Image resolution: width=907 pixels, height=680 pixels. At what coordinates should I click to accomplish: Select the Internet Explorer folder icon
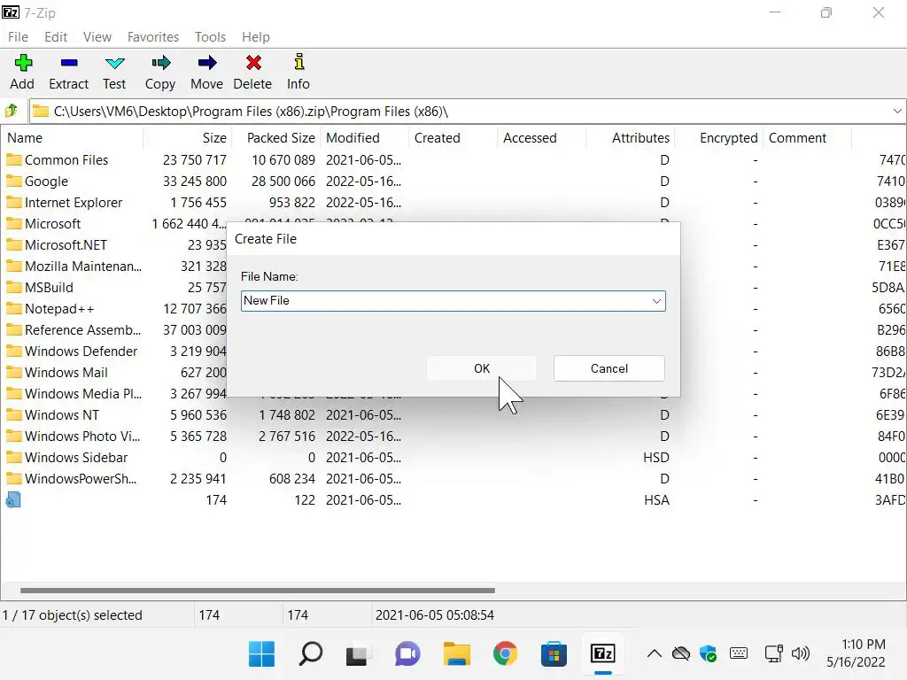tap(14, 203)
